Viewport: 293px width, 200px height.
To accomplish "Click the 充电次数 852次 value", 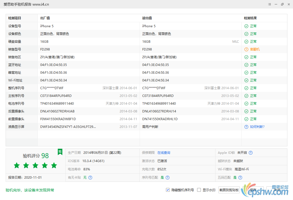I will click(x=162, y=169).
